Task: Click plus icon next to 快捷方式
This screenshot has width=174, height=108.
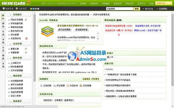Action: click(x=171, y=3)
